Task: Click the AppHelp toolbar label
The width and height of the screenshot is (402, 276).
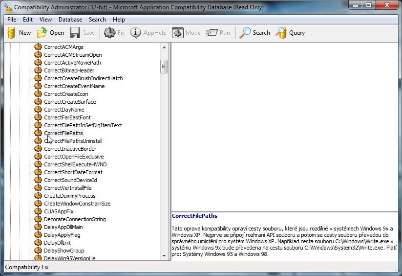Action: click(x=155, y=33)
